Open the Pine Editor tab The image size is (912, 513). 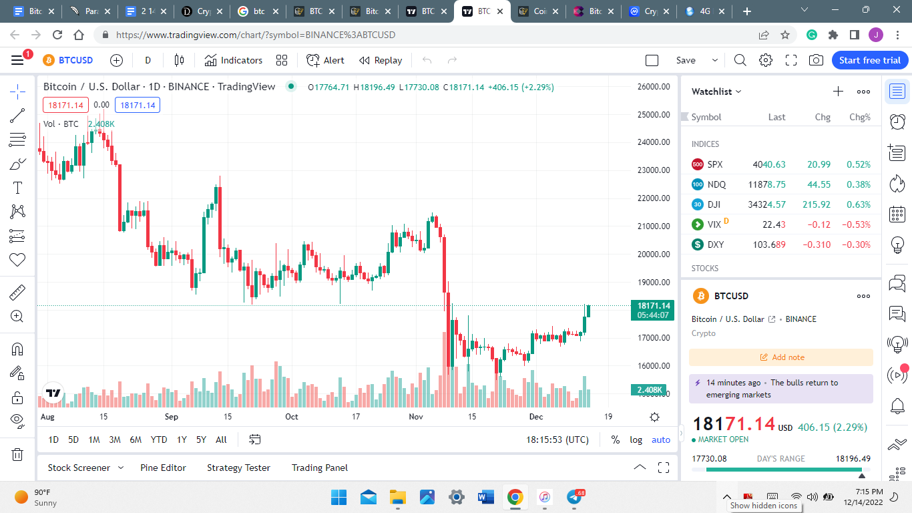[163, 468]
